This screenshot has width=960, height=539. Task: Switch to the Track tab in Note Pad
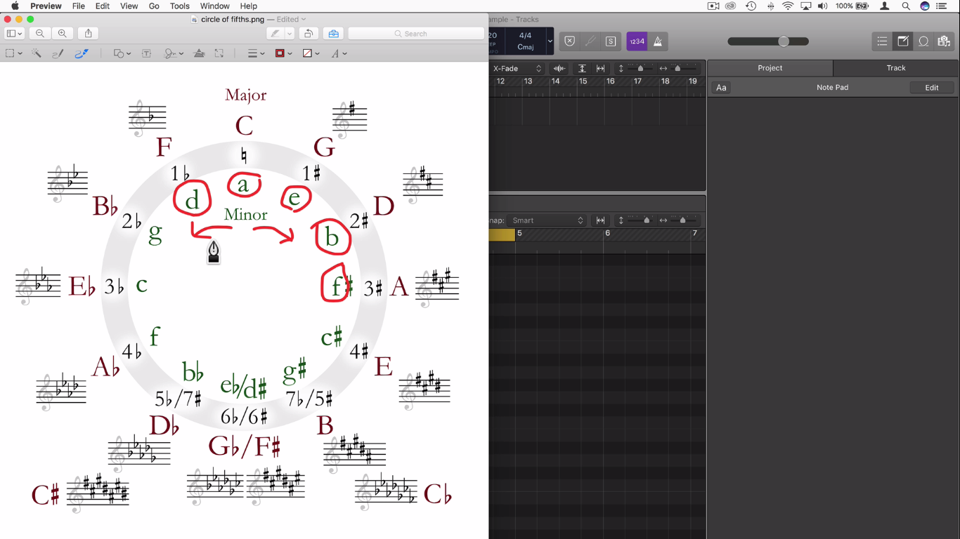pos(896,68)
